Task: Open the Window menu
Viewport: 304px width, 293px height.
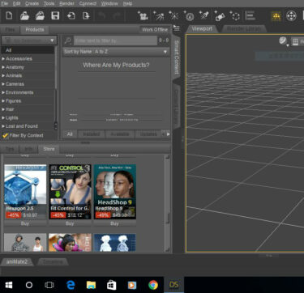Action: [109, 3]
